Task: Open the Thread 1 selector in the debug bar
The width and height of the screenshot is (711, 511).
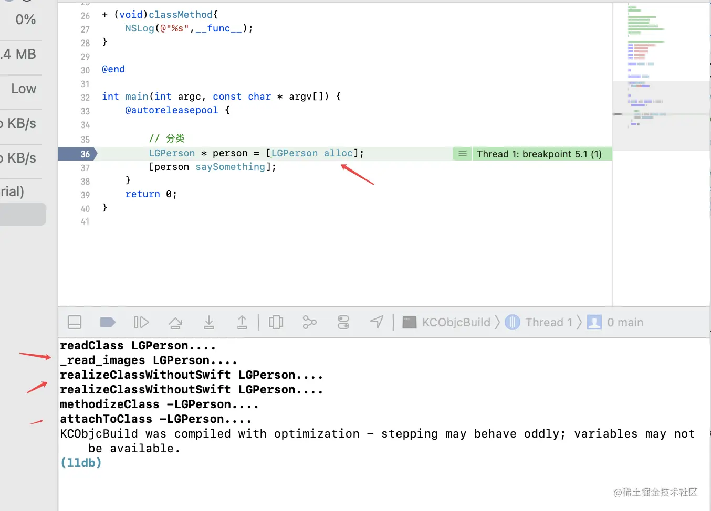Action: pos(539,322)
